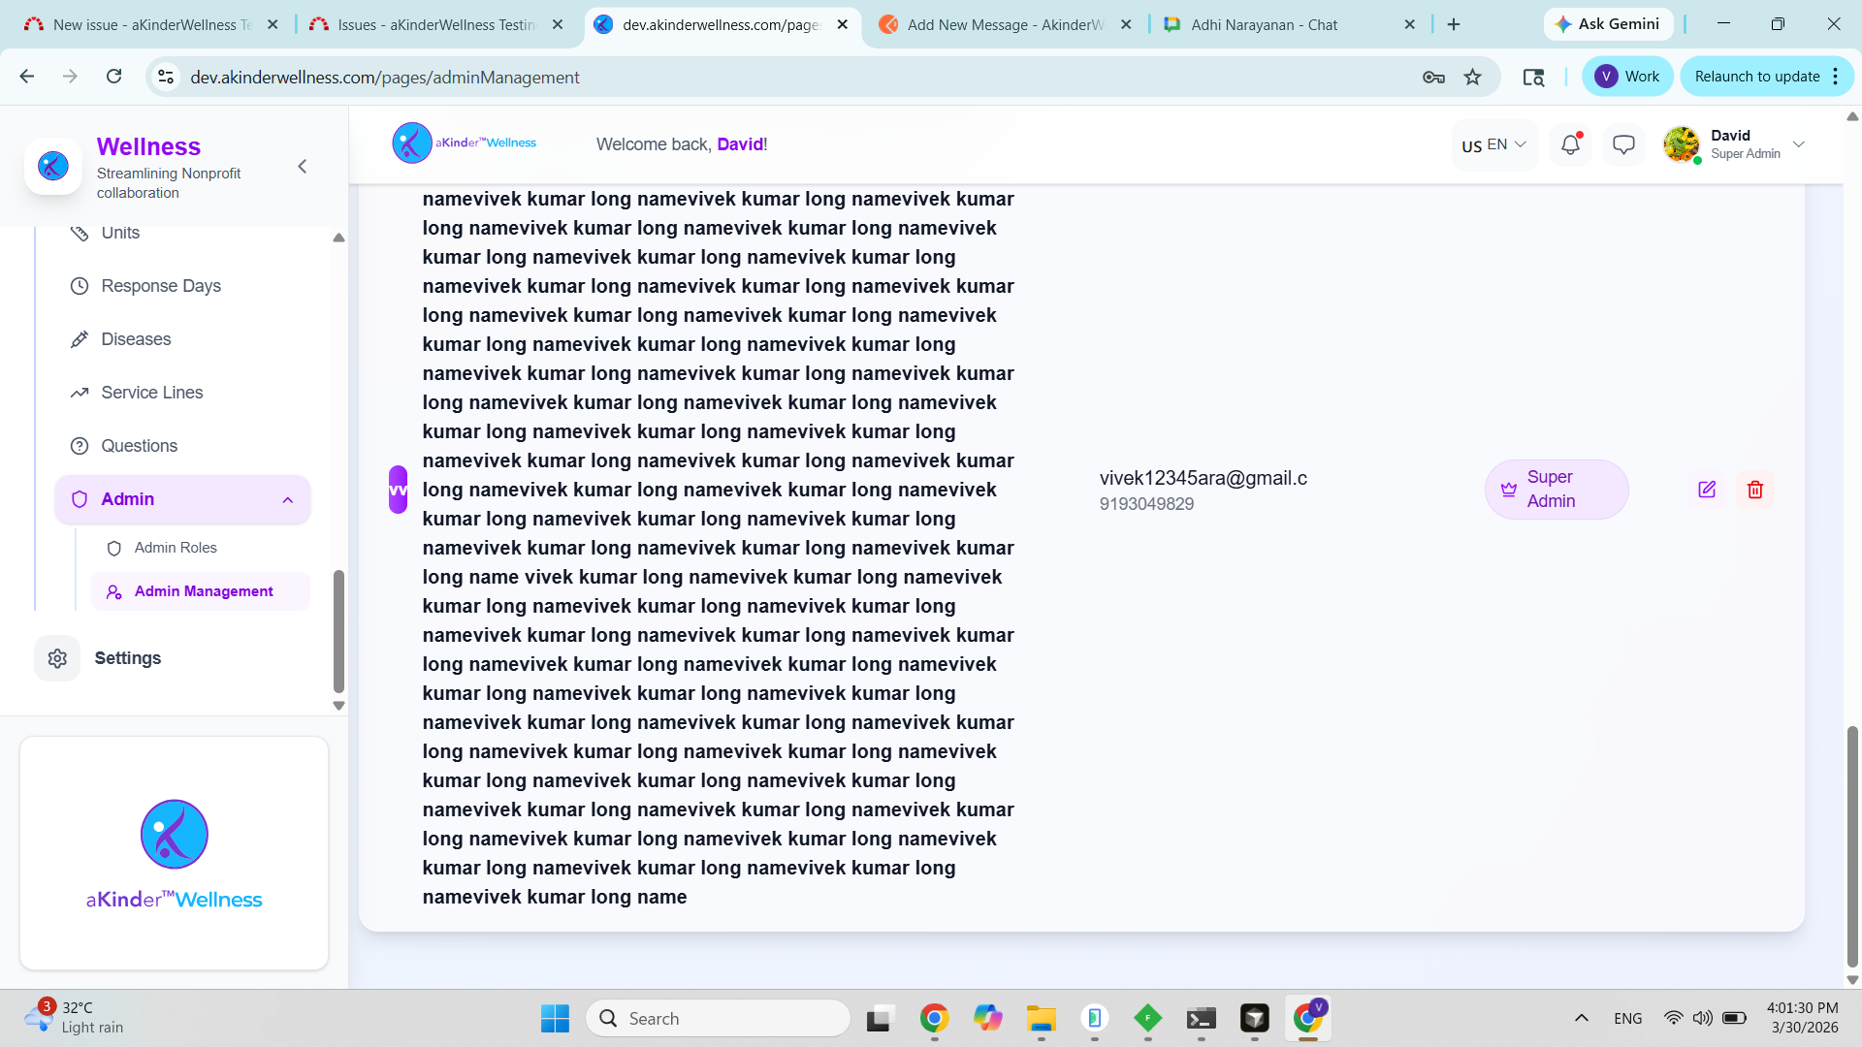
Task: Open the Service Lines sidebar item
Action: (151, 393)
